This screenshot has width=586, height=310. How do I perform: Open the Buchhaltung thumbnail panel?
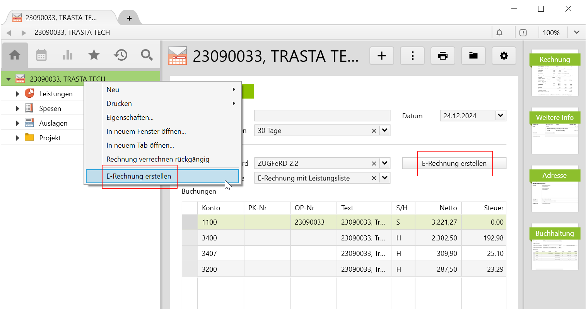tap(555, 247)
